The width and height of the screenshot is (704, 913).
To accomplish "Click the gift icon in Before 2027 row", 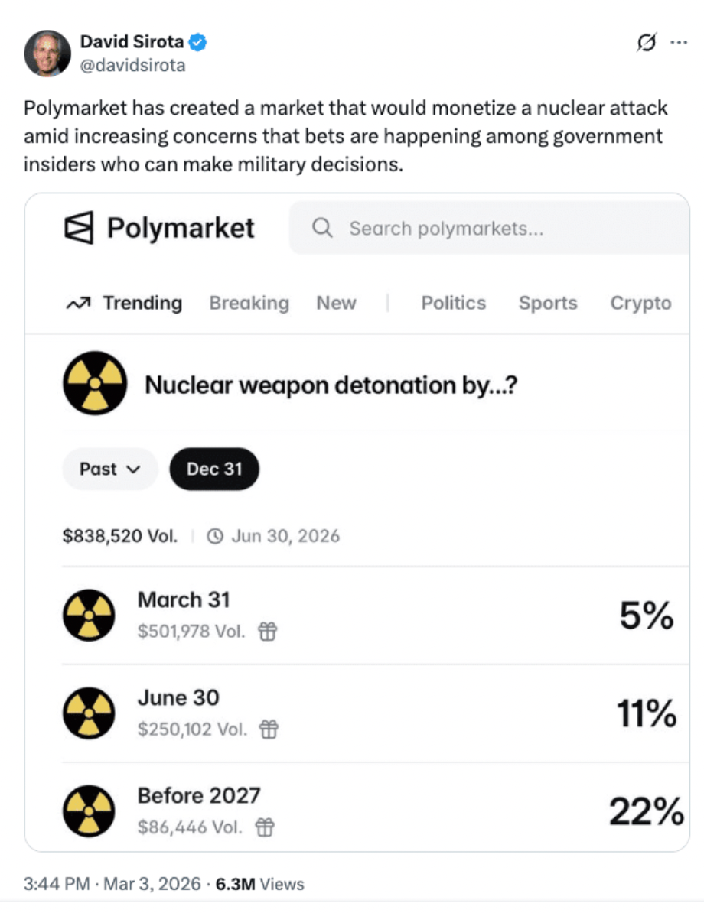I will click(x=264, y=827).
